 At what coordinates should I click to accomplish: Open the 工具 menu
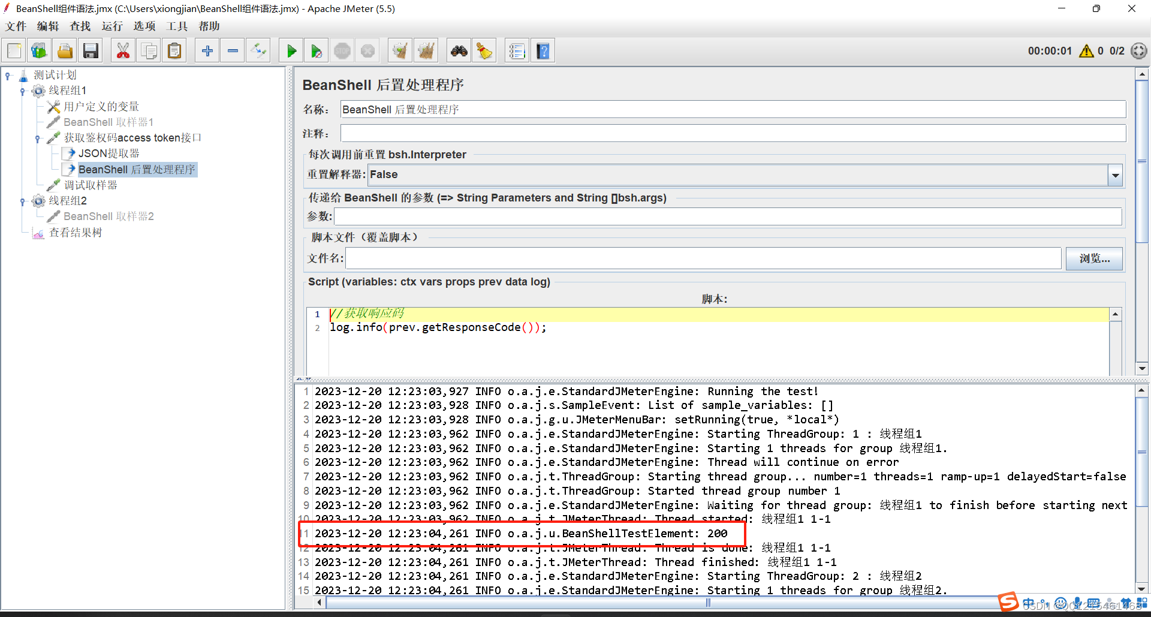click(x=177, y=26)
